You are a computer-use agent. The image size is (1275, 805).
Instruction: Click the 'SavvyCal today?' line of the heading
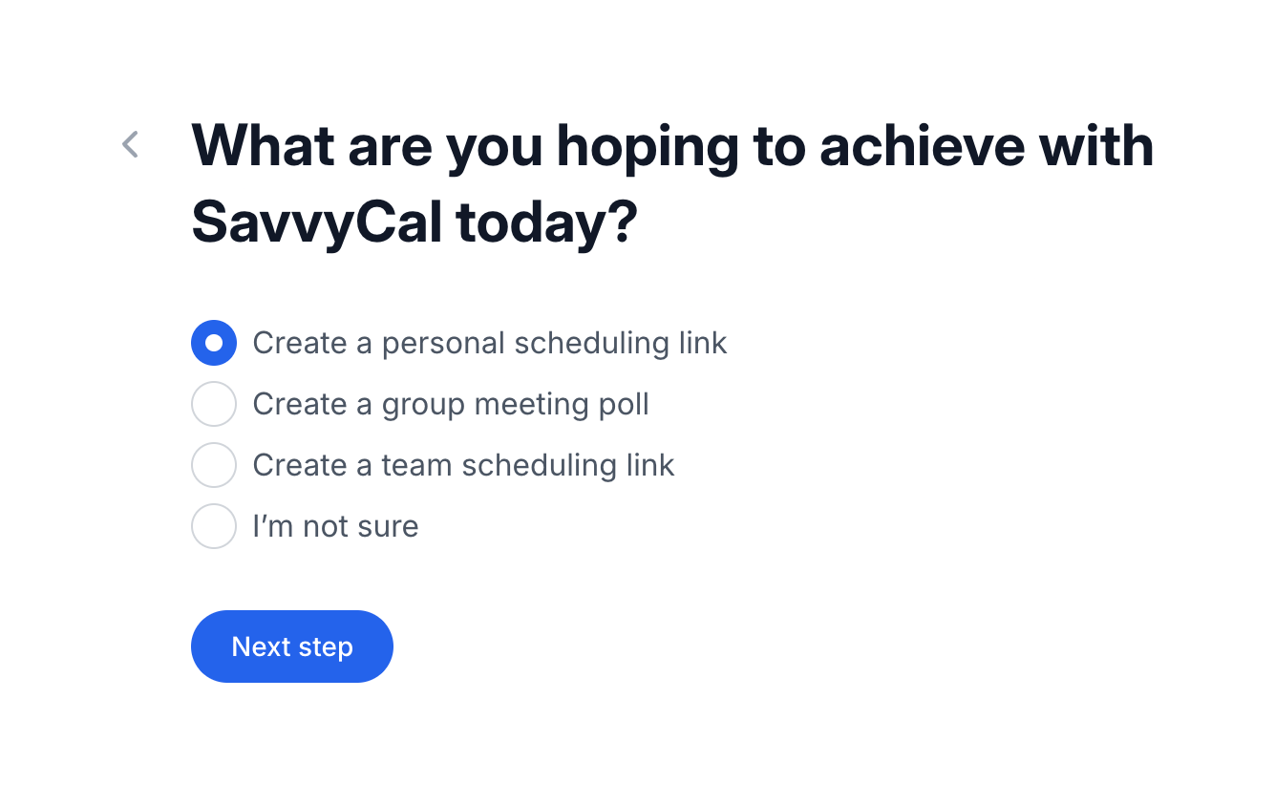414,222
